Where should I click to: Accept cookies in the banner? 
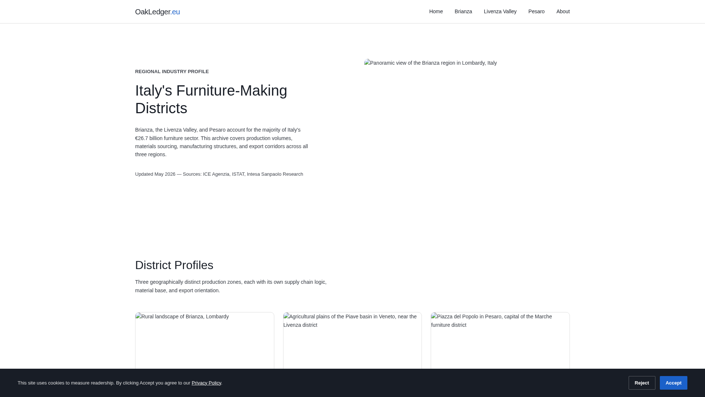[673, 383]
